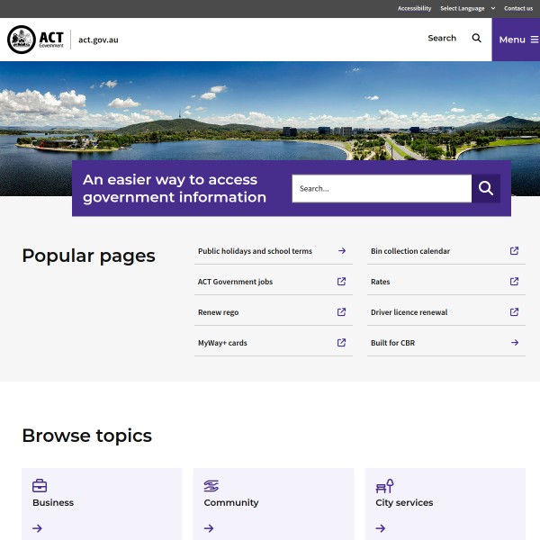Open the Accessibility link in top bar
The image size is (540, 540).
414,8
